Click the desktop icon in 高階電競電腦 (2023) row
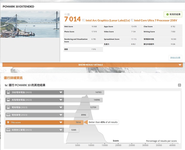 [x=8, y=100]
